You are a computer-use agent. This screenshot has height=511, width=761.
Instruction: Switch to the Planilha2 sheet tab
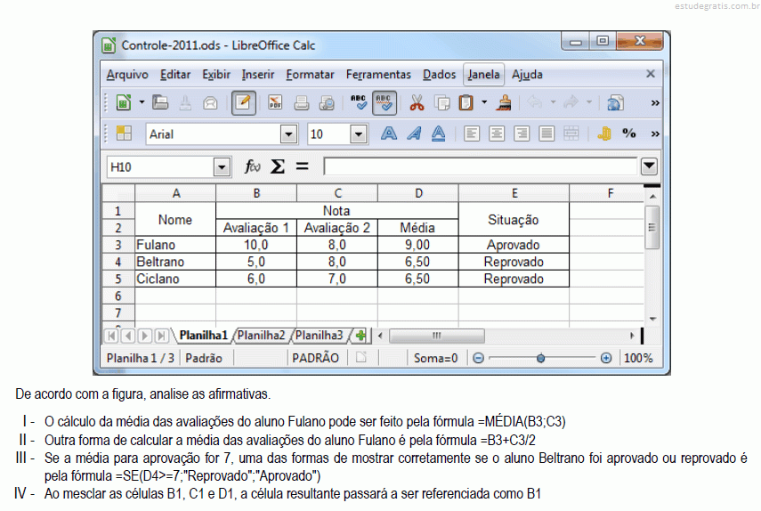[262, 336]
